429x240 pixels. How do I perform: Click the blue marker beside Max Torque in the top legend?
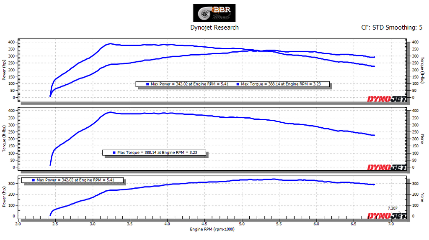click(238, 84)
